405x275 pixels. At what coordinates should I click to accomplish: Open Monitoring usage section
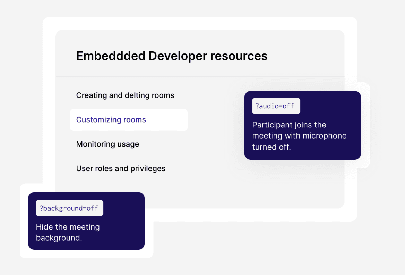pos(107,144)
